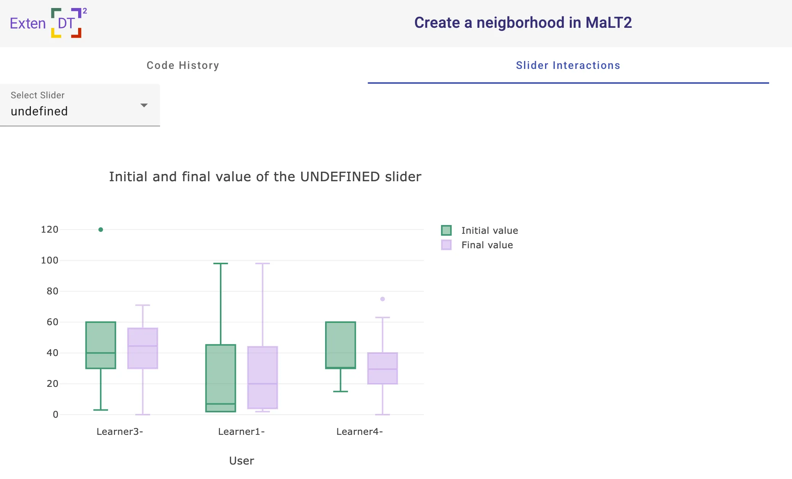
Task: Click the chart title text
Action: coord(266,176)
